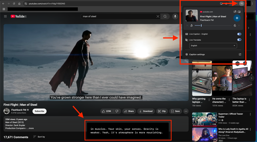Turn off Live Caption English toggle
Screen dimensions: 257x142
point(239,34)
